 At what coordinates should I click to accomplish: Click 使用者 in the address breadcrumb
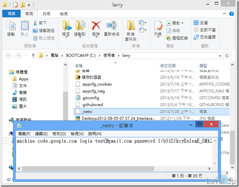click(109, 55)
